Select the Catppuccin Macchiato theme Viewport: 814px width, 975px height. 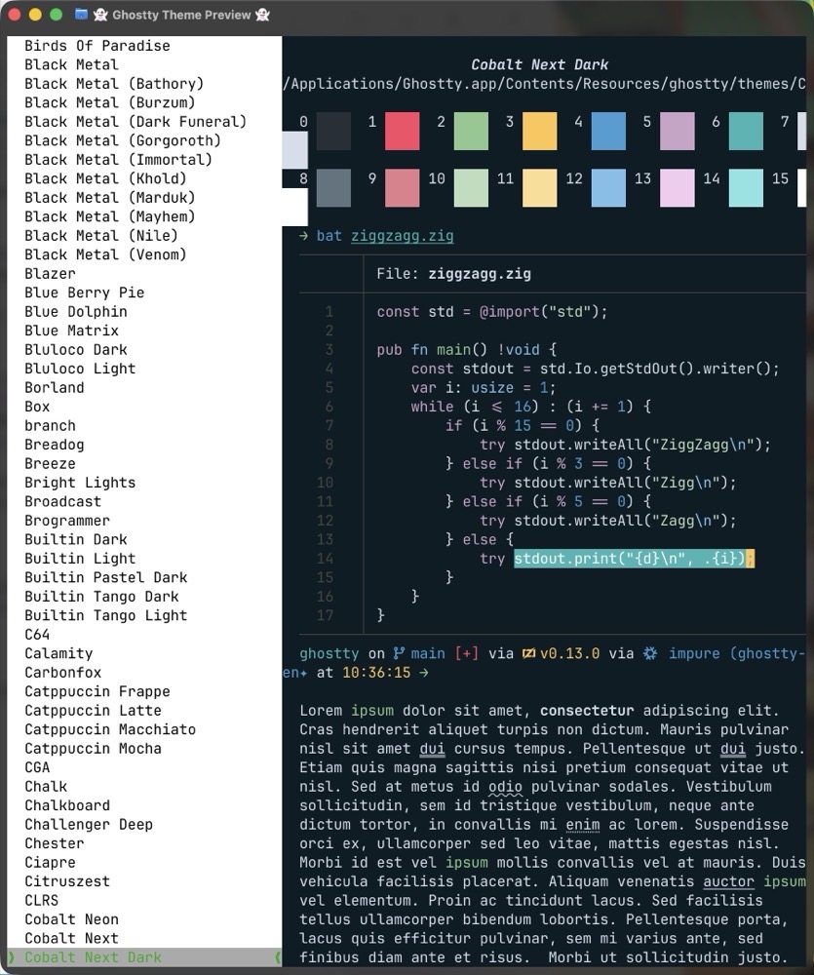point(110,729)
